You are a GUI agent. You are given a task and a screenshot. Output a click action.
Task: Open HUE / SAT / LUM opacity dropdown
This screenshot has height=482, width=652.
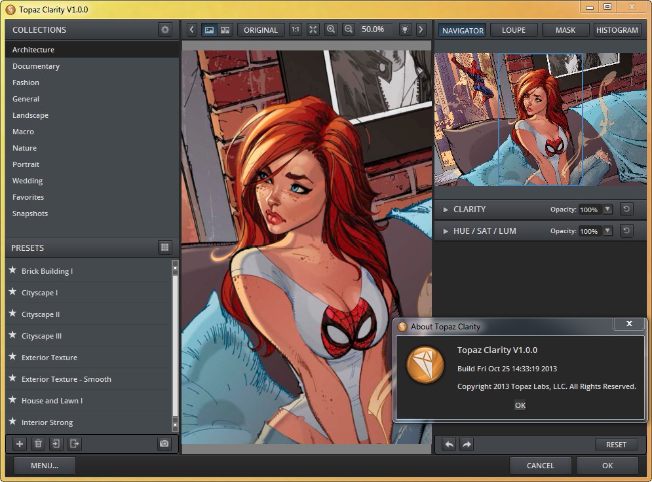pos(607,231)
